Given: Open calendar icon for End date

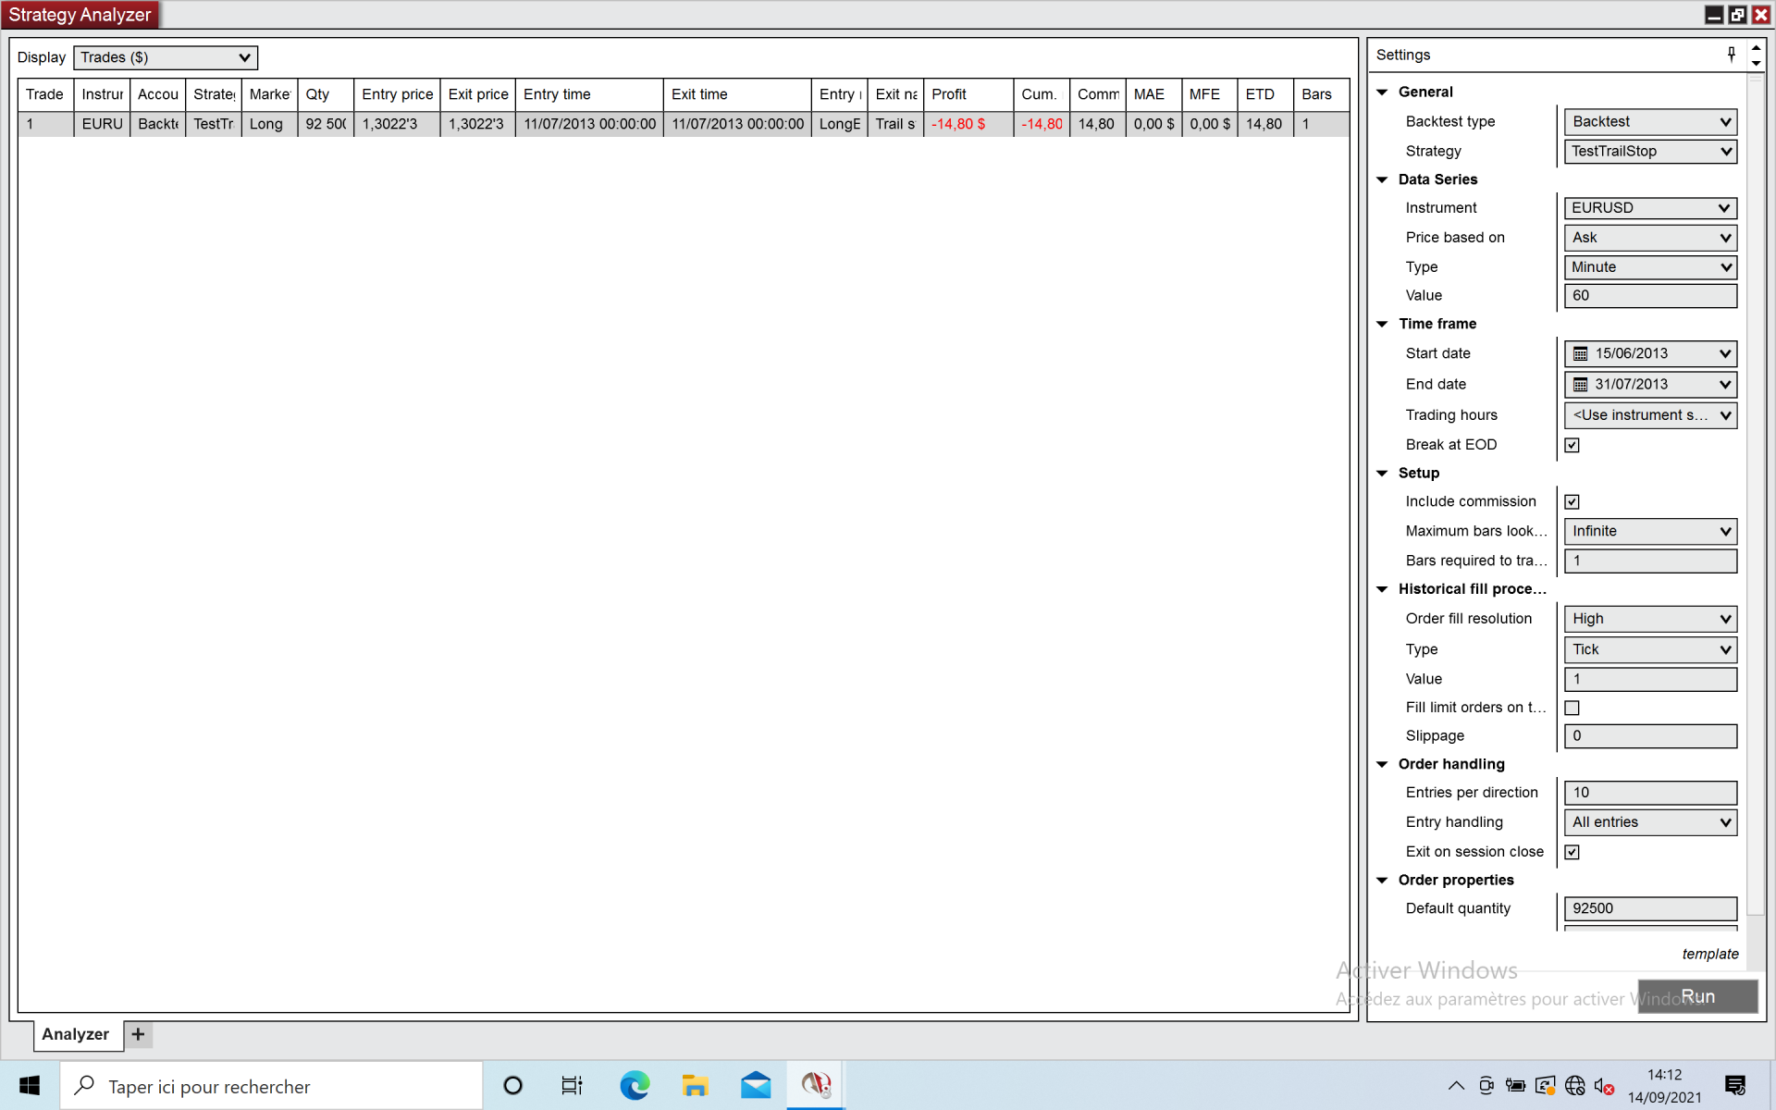Looking at the screenshot, I should click(x=1580, y=385).
